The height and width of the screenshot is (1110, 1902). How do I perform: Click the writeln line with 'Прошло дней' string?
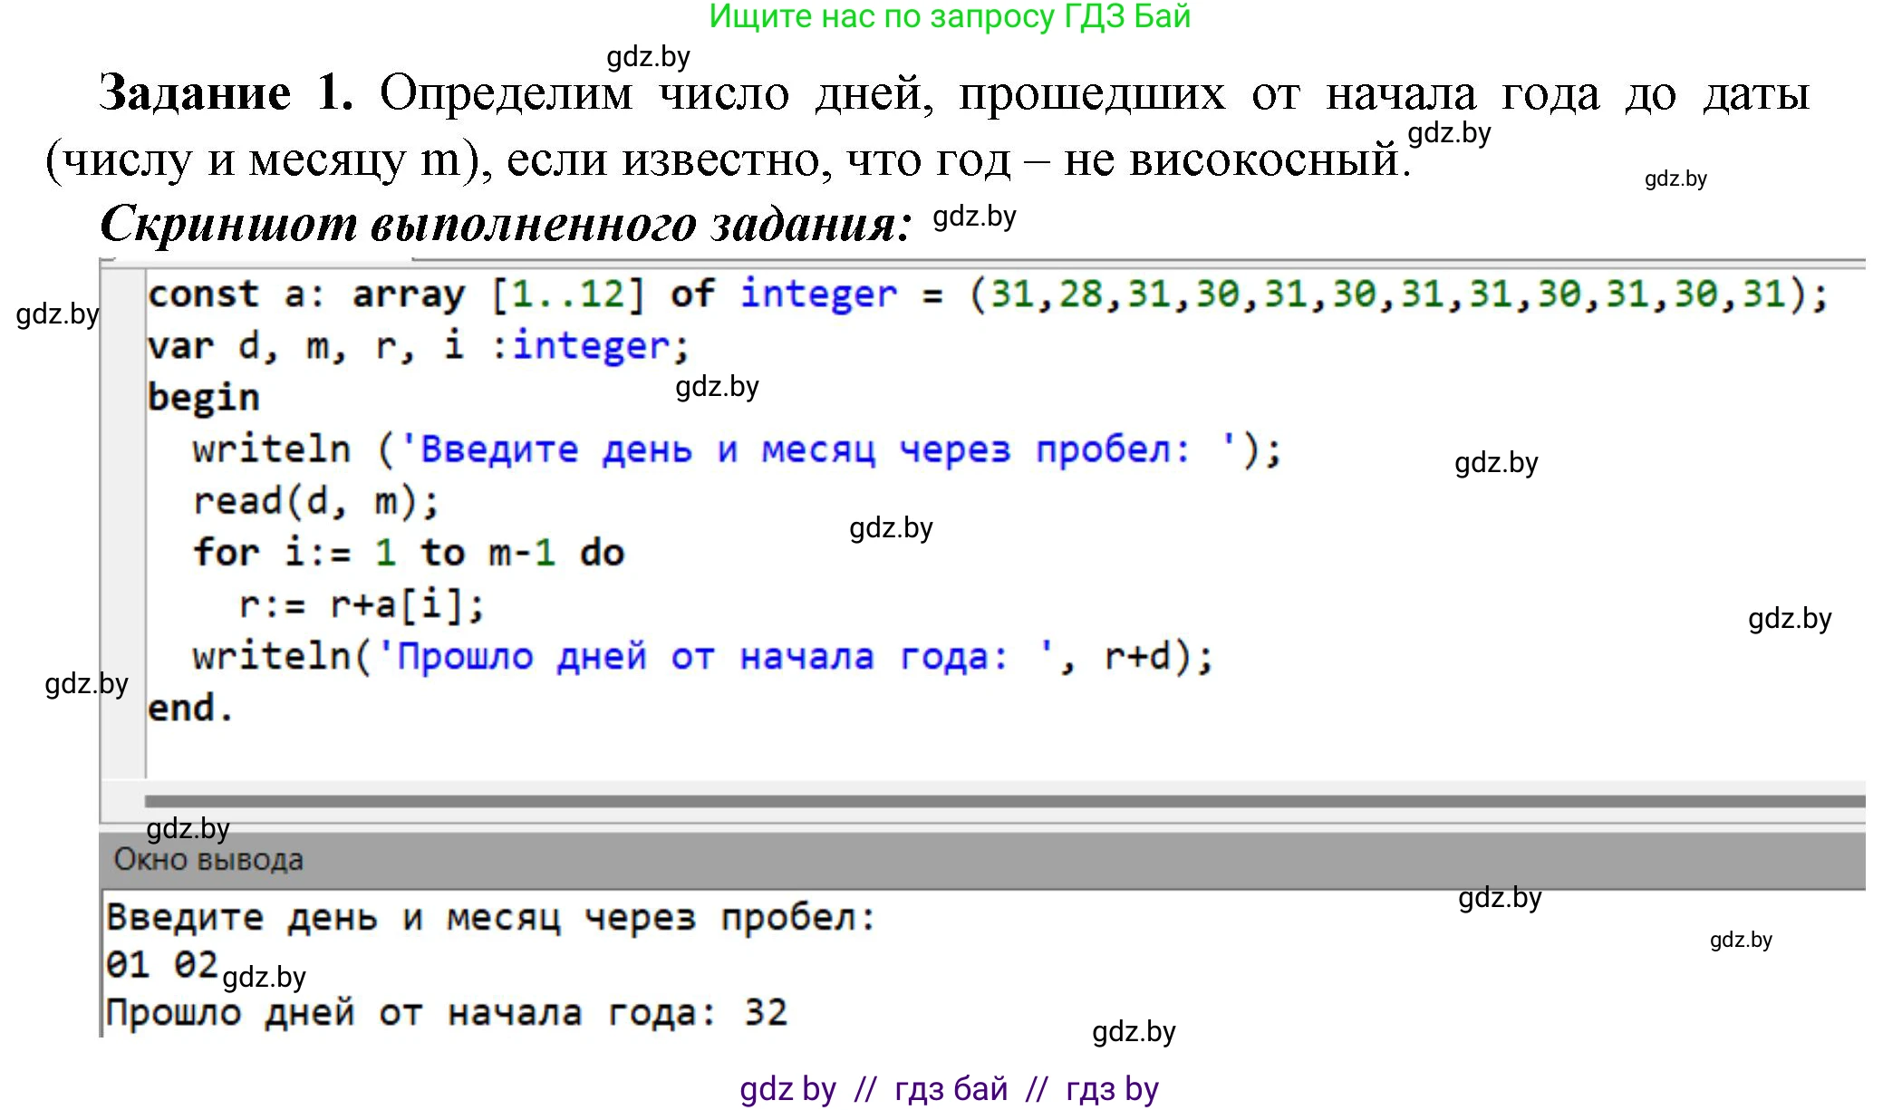click(702, 656)
